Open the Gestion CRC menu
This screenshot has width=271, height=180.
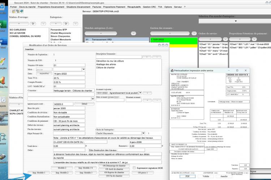pyautogui.click(x=149, y=7)
